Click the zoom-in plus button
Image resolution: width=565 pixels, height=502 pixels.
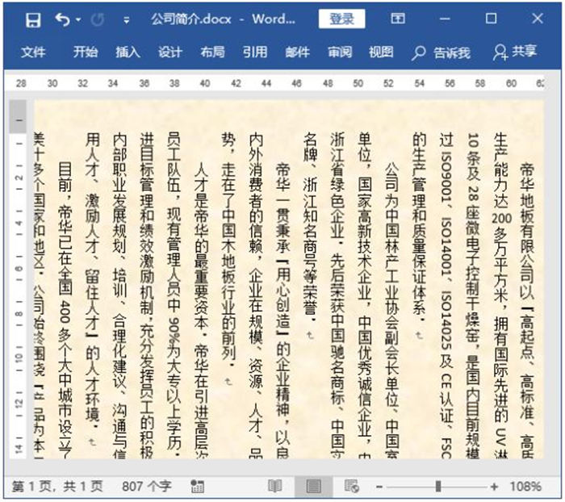click(x=493, y=486)
